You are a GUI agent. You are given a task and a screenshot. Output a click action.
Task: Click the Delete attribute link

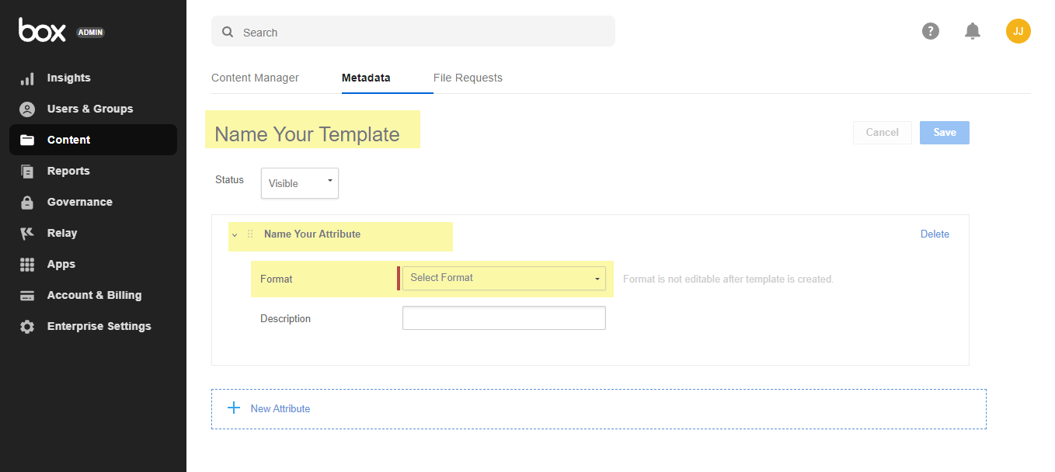[935, 234]
